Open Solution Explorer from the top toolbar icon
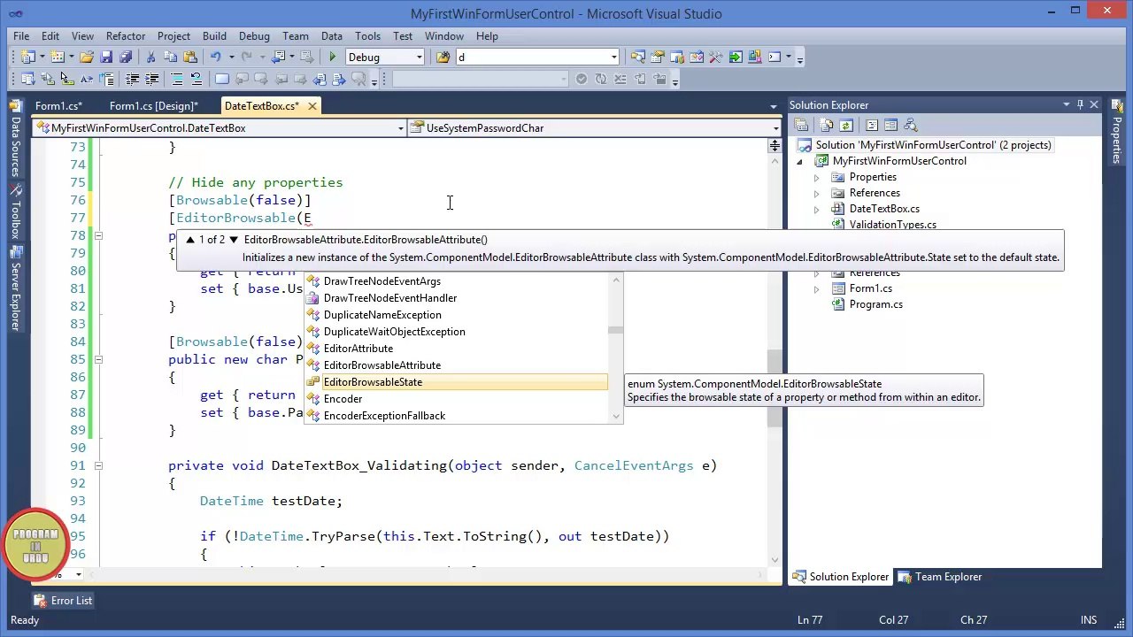The width and height of the screenshot is (1133, 637). [x=637, y=57]
